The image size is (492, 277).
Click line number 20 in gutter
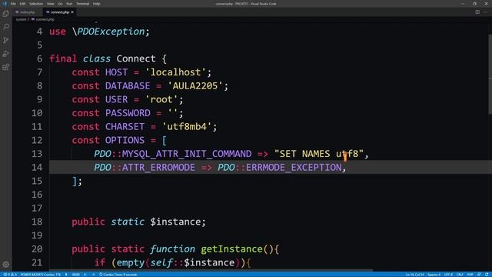pos(37,249)
